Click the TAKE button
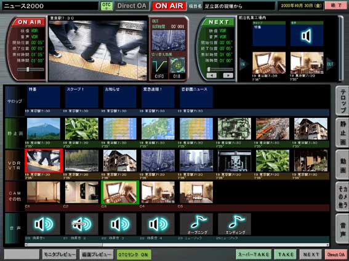 286,255
